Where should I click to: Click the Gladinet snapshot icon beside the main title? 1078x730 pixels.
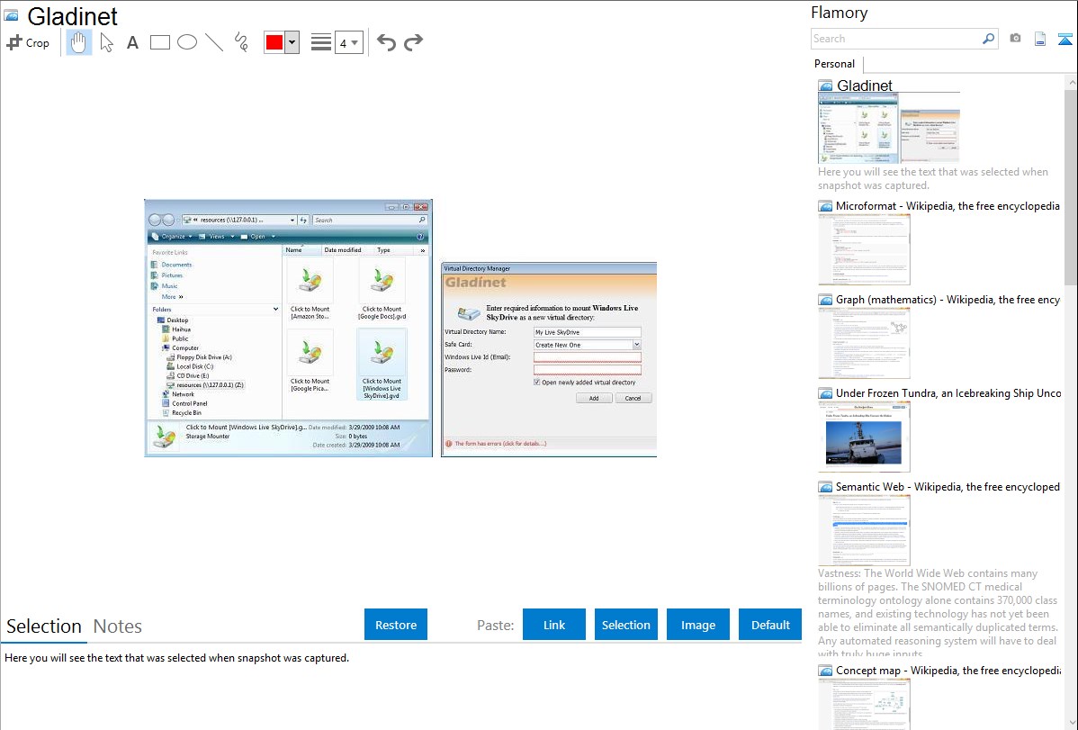click(12, 15)
